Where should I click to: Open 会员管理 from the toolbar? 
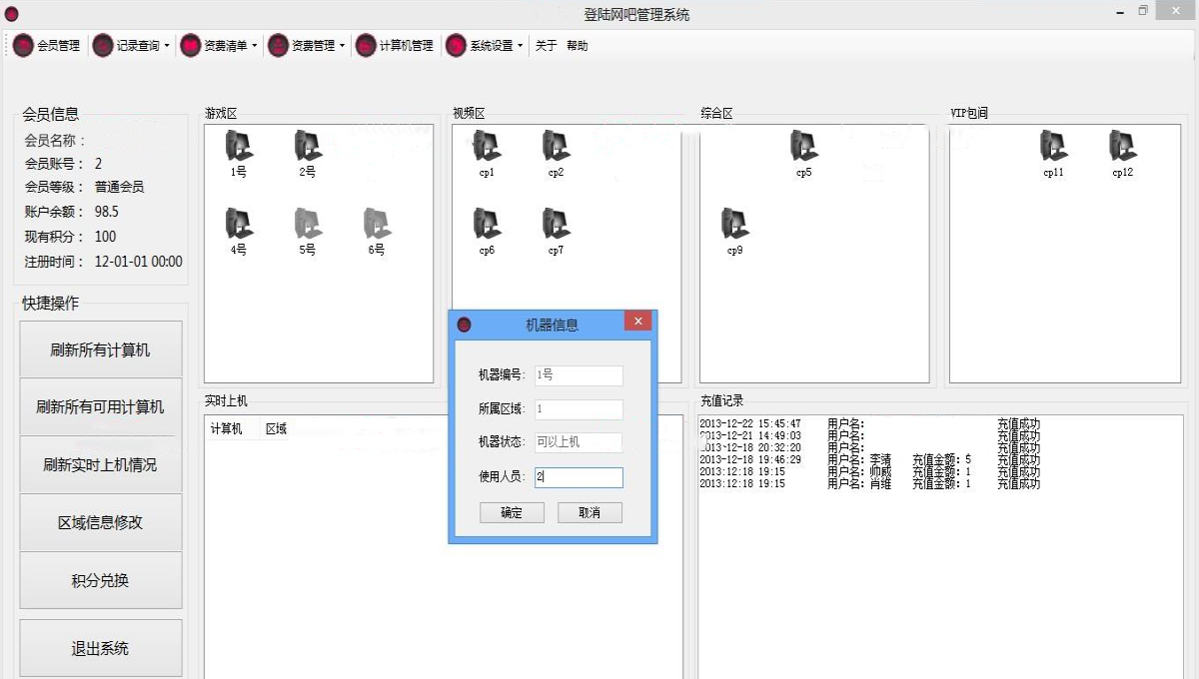point(47,46)
